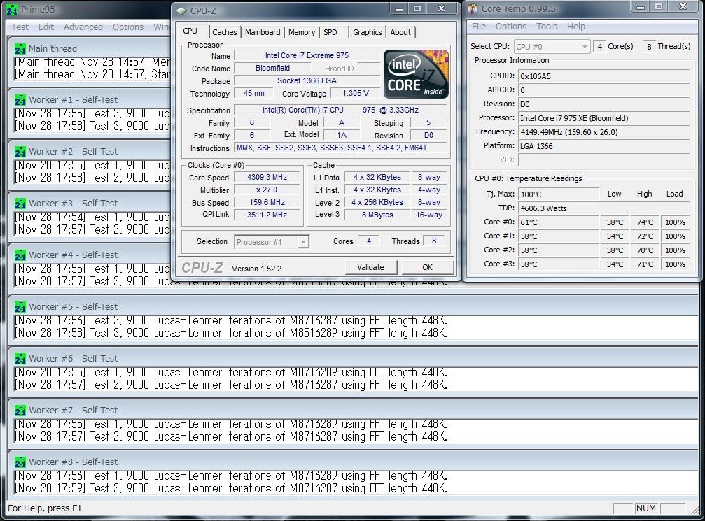This screenshot has width=705, height=521.
Task: Open the SPD tab in CPU-Z
Action: click(330, 32)
